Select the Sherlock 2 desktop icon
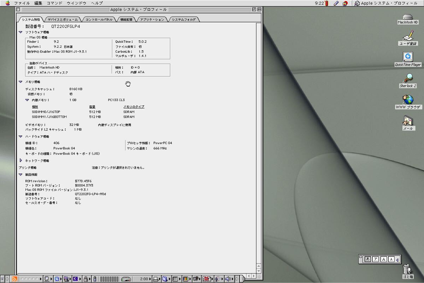 coord(408,81)
